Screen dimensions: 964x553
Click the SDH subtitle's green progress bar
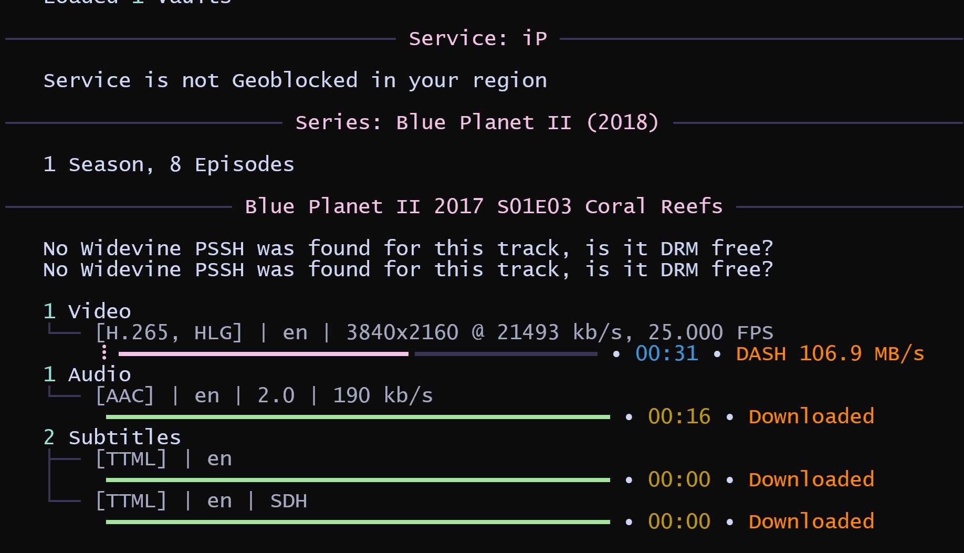tap(358, 522)
